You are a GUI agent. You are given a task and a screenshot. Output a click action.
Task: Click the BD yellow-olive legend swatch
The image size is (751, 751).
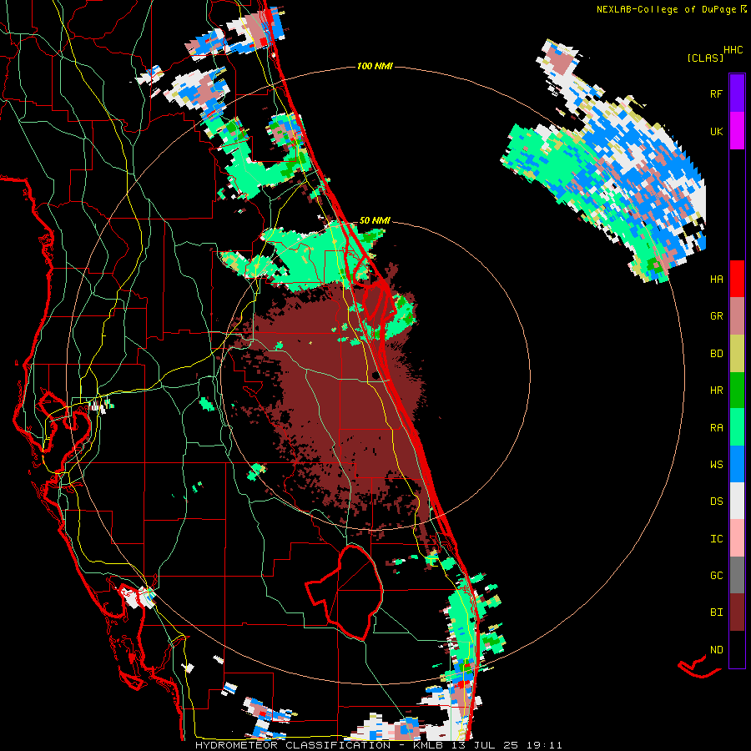pos(737,354)
